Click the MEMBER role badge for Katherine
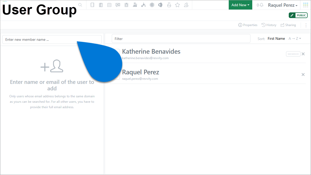This screenshot has width=311, height=175. [x=293, y=54]
